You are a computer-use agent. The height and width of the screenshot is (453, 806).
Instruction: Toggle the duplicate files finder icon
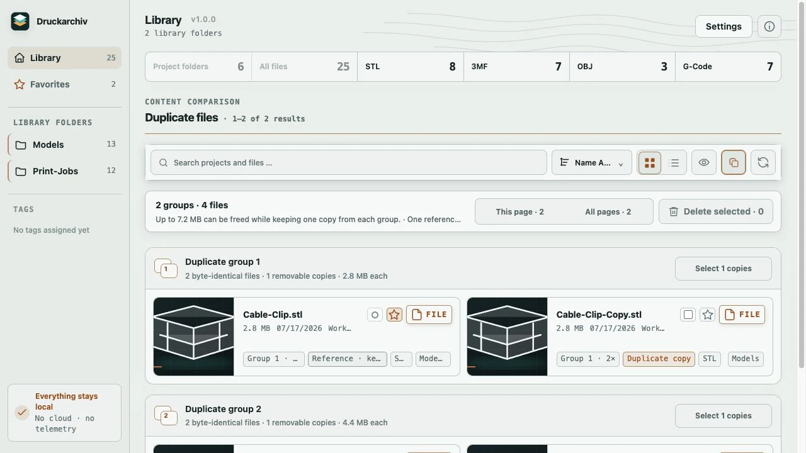(734, 162)
